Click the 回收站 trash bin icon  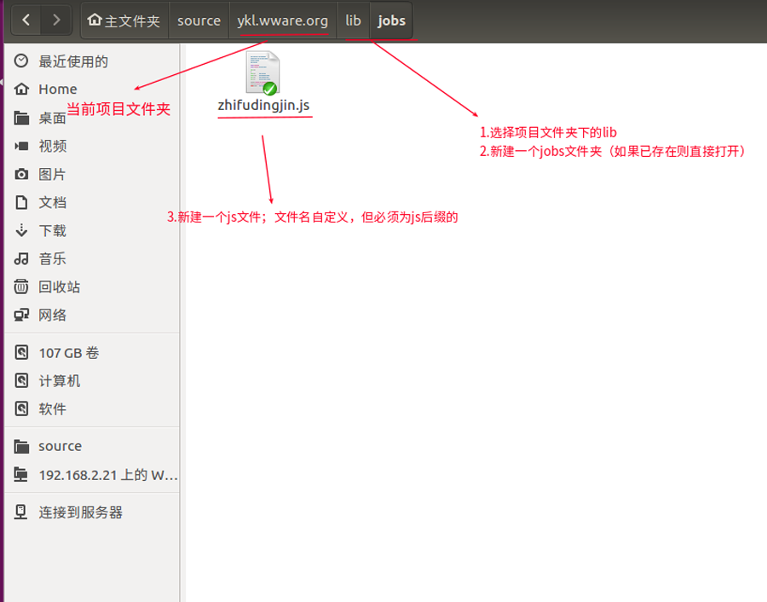[21, 287]
